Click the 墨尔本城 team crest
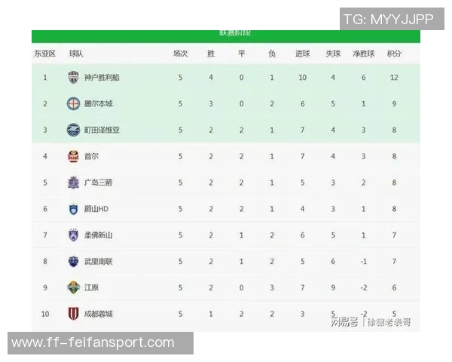This screenshot has width=452, height=362. pos(73,103)
